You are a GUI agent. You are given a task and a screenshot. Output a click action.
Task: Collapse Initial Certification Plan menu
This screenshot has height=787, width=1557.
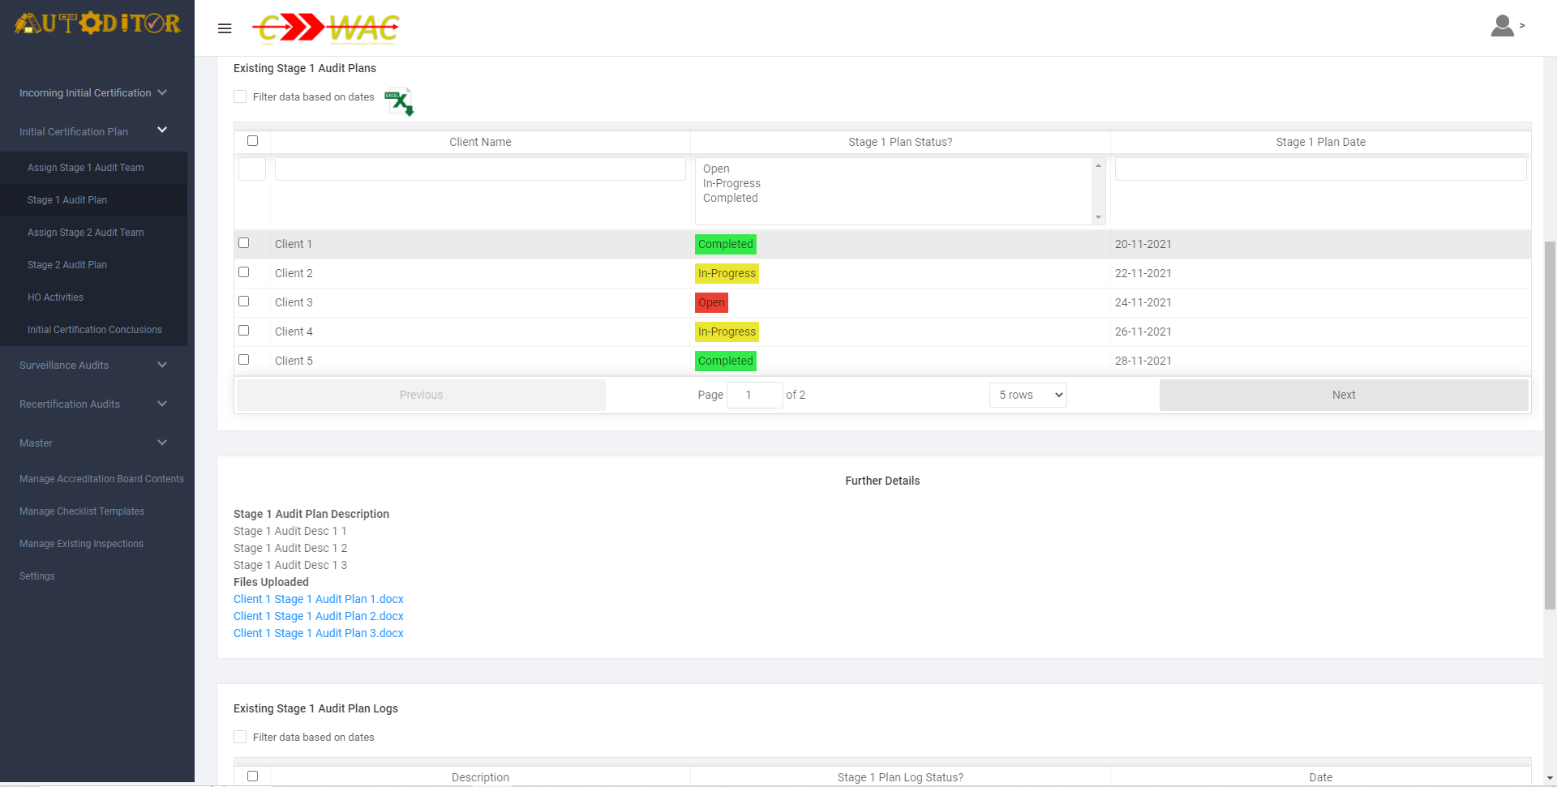(x=93, y=131)
